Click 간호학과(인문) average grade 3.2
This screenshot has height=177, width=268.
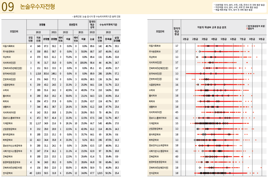[177, 79]
